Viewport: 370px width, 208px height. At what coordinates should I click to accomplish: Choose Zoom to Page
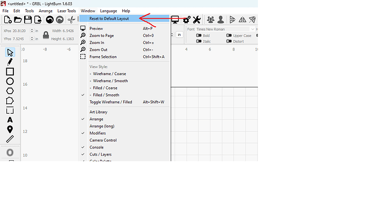(x=124, y=35)
